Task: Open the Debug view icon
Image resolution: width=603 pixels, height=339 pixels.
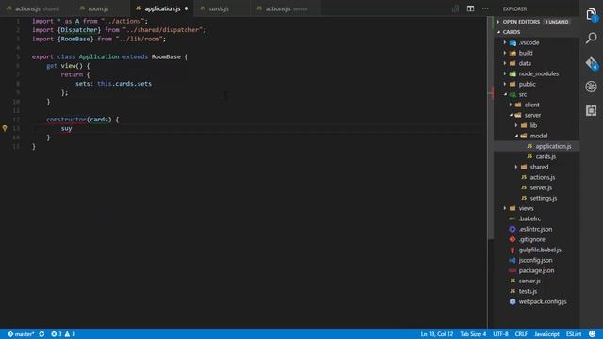Action: [x=592, y=87]
